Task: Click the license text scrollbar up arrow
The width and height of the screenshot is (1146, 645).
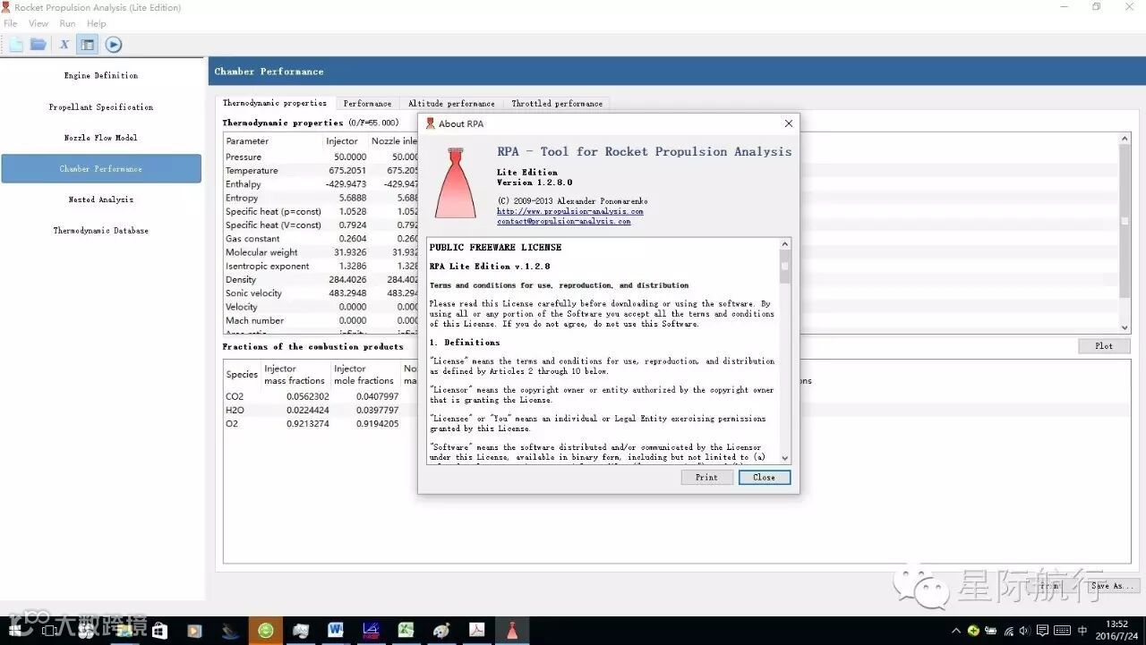Action: pos(785,243)
